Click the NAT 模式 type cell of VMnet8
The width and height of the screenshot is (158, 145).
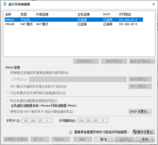coord(27,24)
